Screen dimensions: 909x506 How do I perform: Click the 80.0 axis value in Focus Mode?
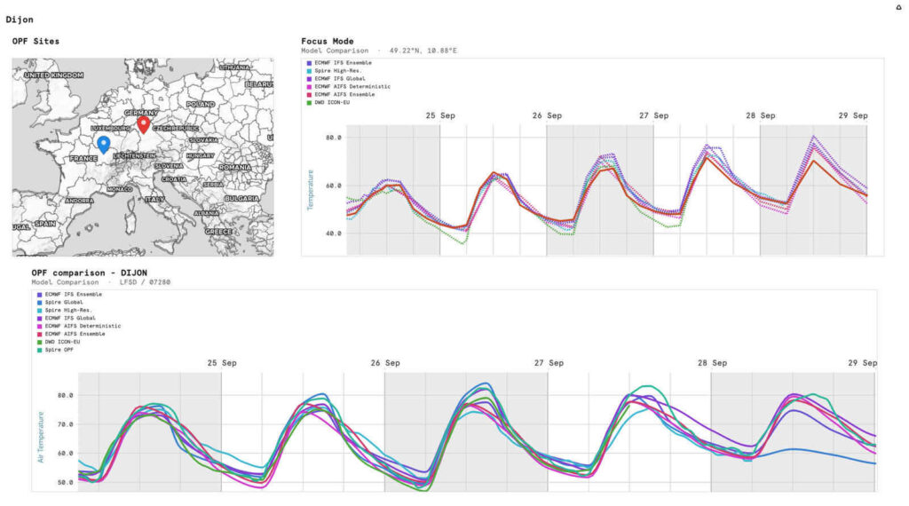334,138
